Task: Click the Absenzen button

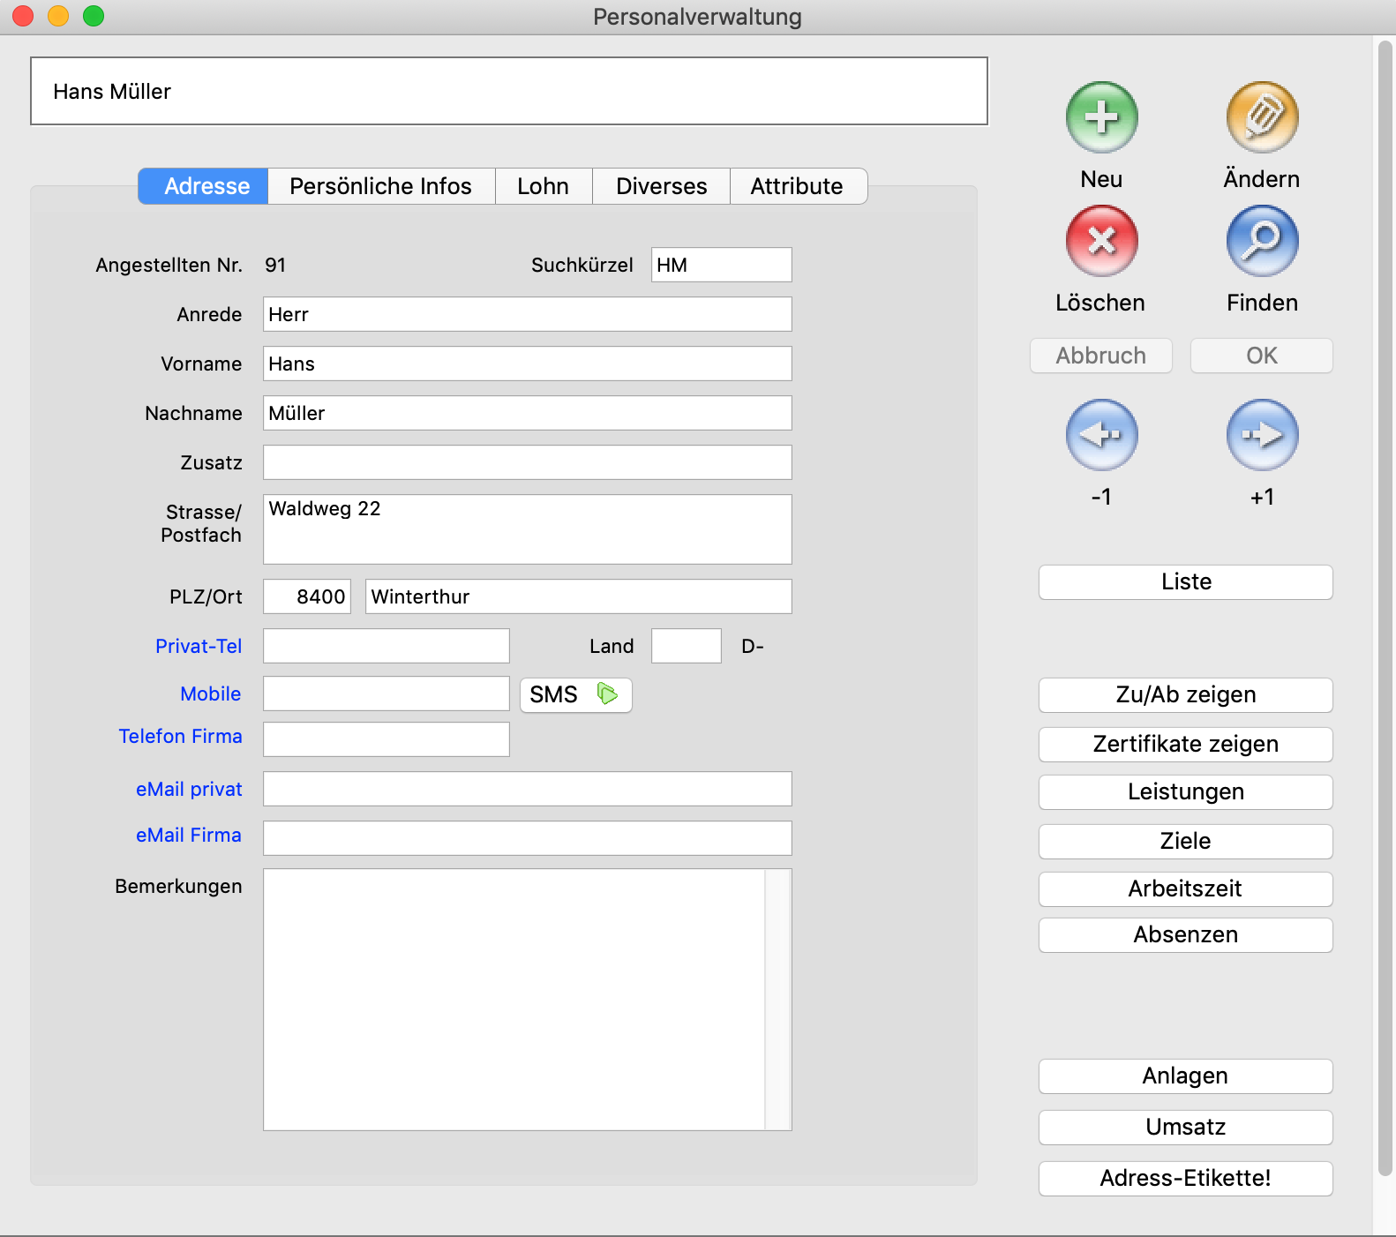Action: pyautogui.click(x=1185, y=934)
